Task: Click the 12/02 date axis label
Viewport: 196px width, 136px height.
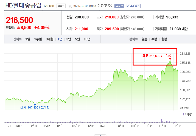Action: (177, 126)
